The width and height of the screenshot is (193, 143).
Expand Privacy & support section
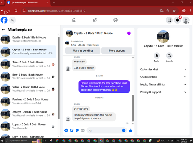(x=163, y=92)
